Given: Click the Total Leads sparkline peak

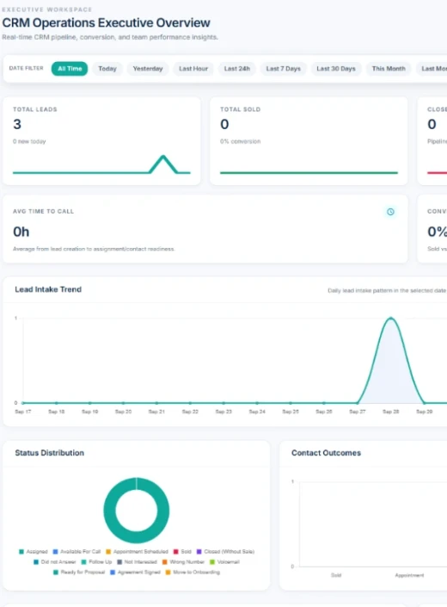Looking at the screenshot, I should point(163,157).
